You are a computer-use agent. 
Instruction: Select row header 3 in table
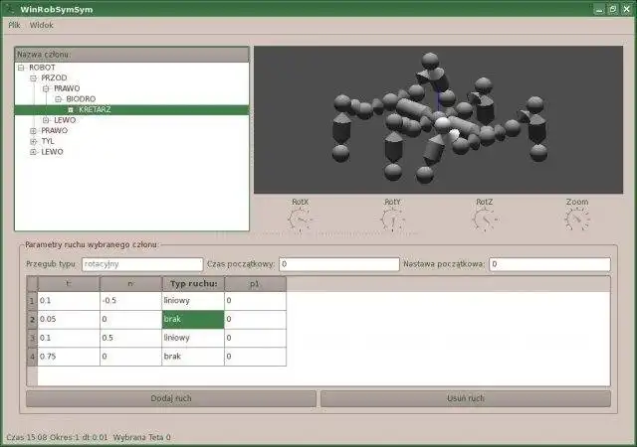coord(32,339)
